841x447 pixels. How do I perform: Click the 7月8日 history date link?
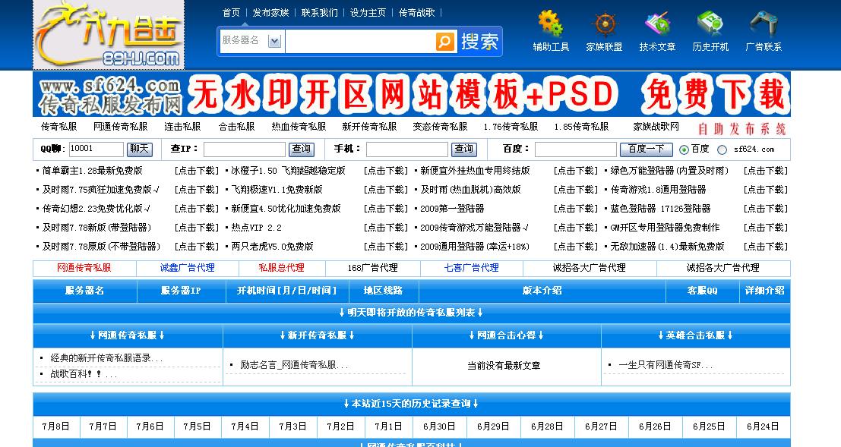coord(54,426)
